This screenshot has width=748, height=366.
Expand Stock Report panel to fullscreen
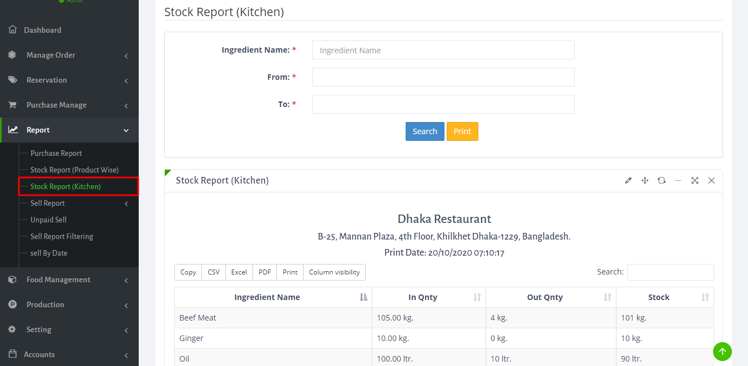coord(695,181)
